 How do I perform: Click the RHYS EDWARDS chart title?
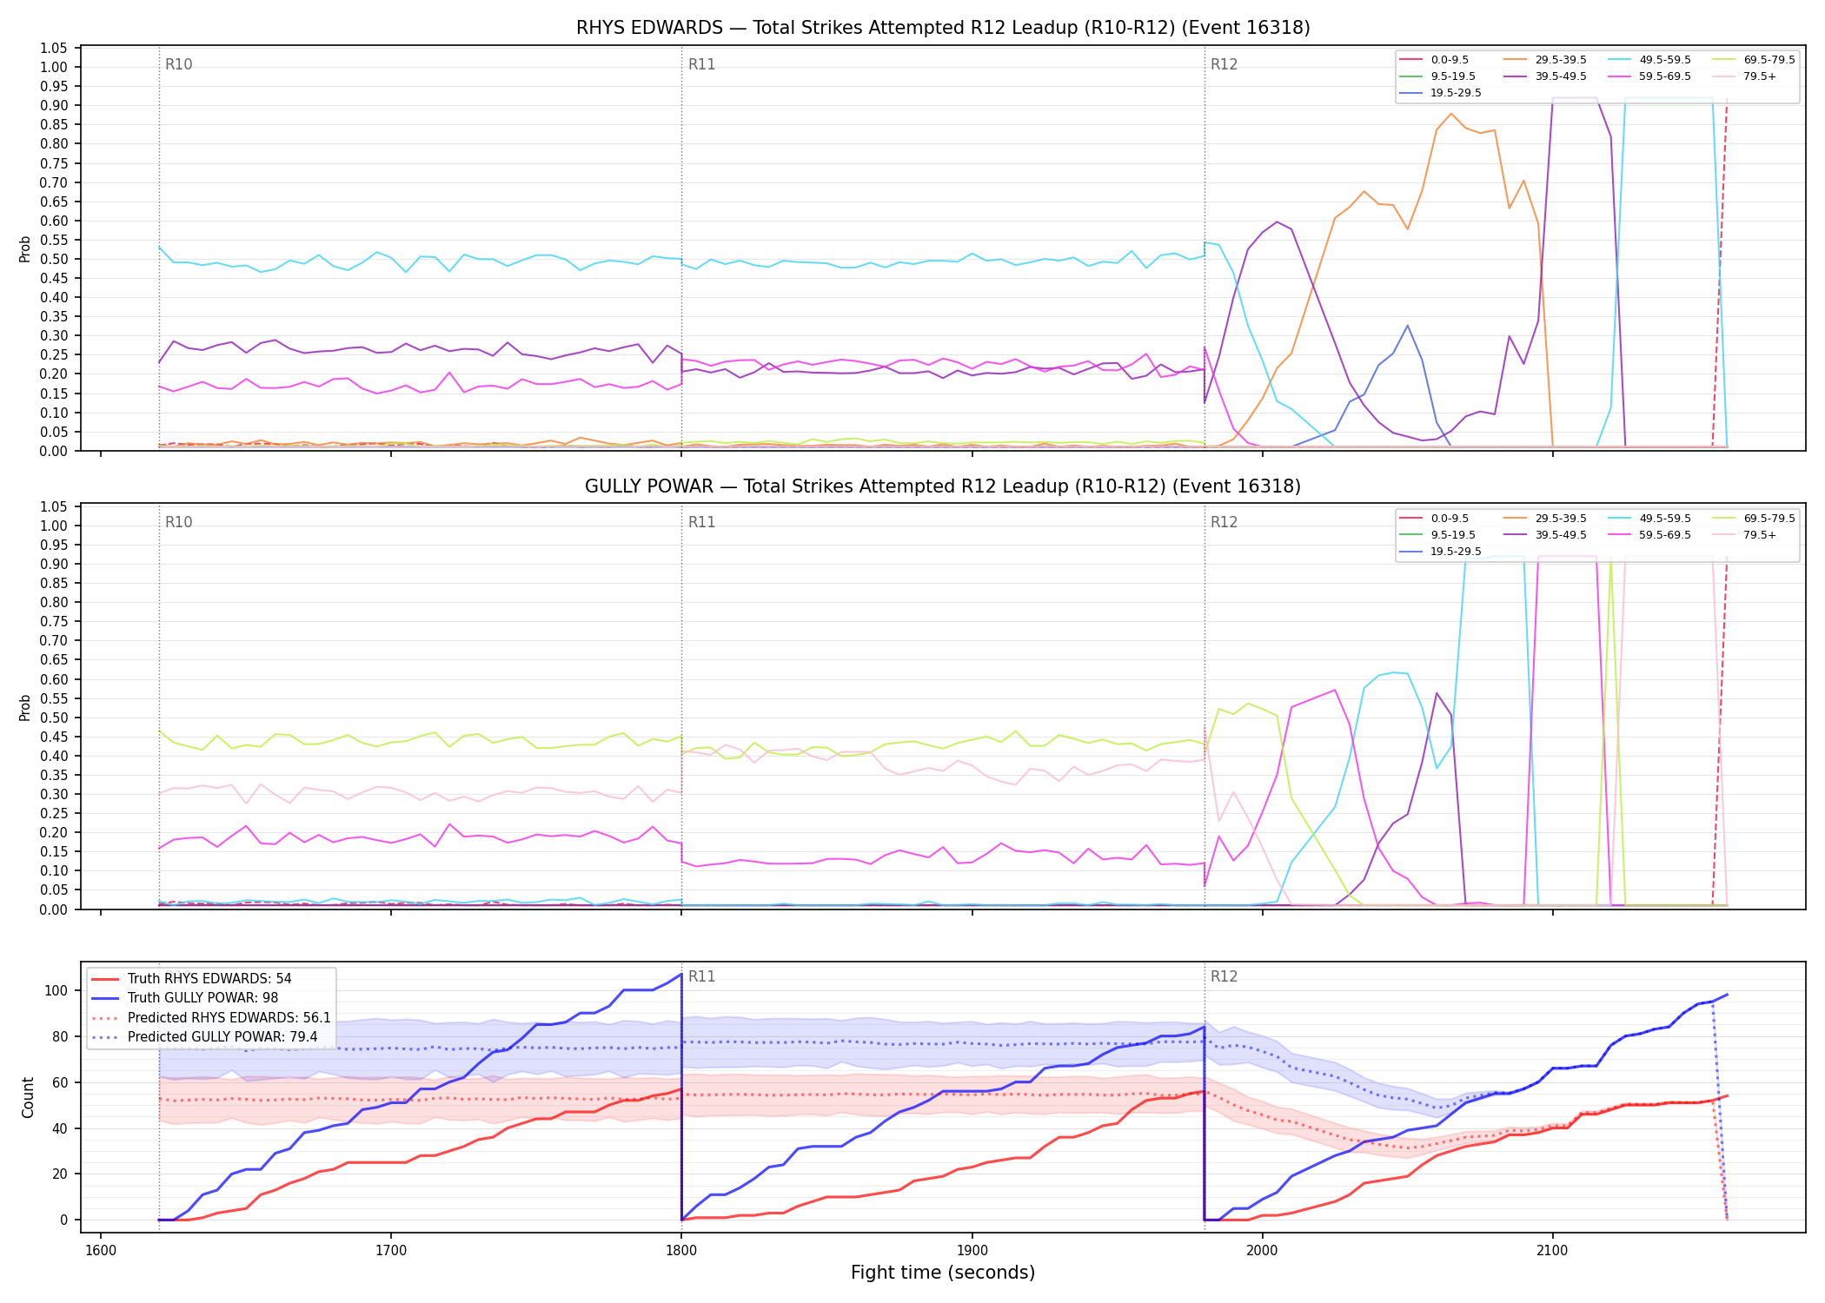(943, 28)
